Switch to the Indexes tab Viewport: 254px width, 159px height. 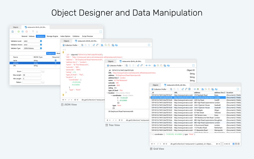[32, 36]
